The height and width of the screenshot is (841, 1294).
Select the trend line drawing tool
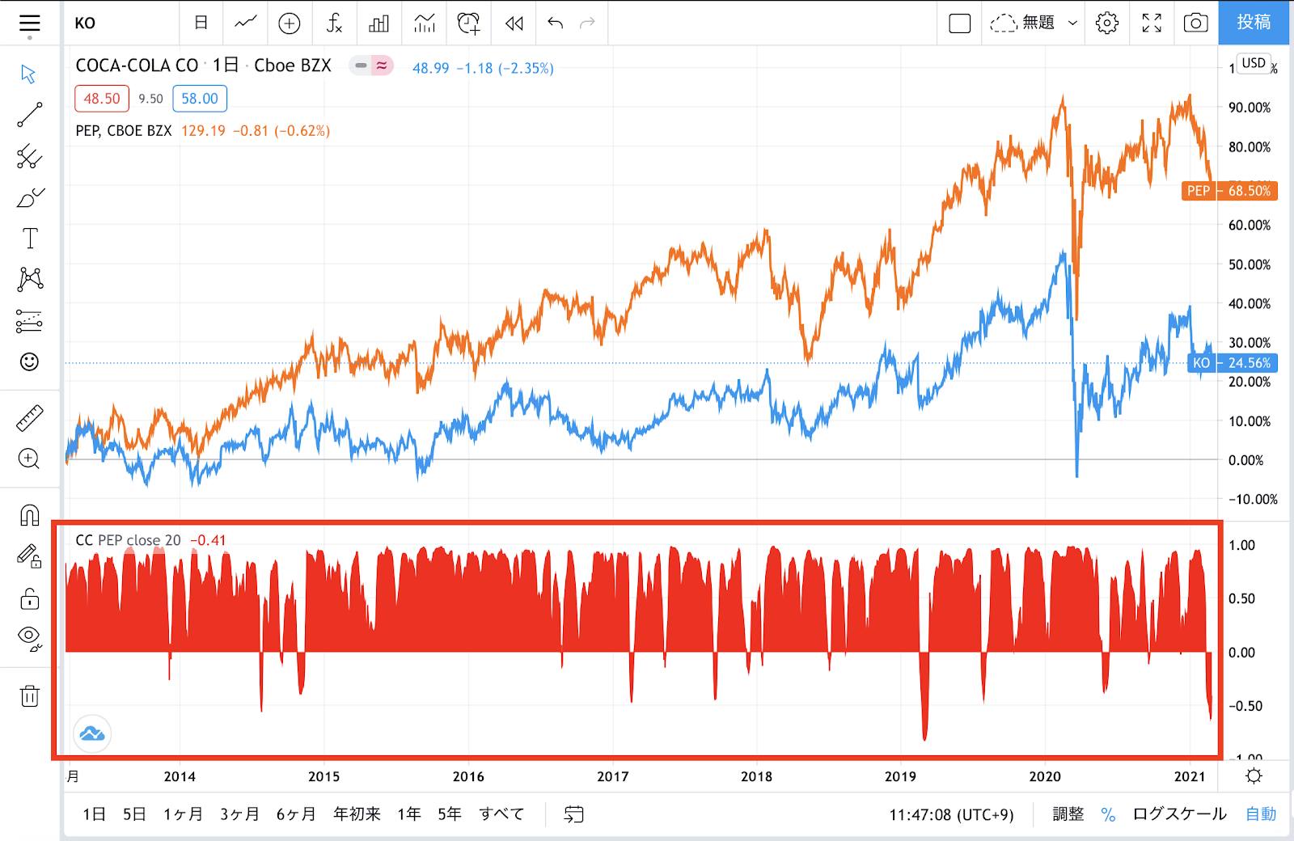tap(29, 115)
